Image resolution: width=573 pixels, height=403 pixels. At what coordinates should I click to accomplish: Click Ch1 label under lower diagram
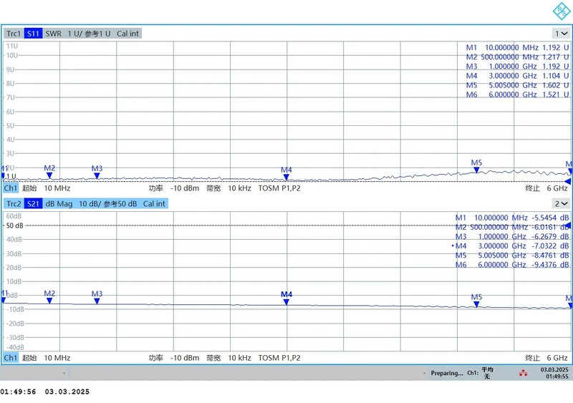coord(11,358)
